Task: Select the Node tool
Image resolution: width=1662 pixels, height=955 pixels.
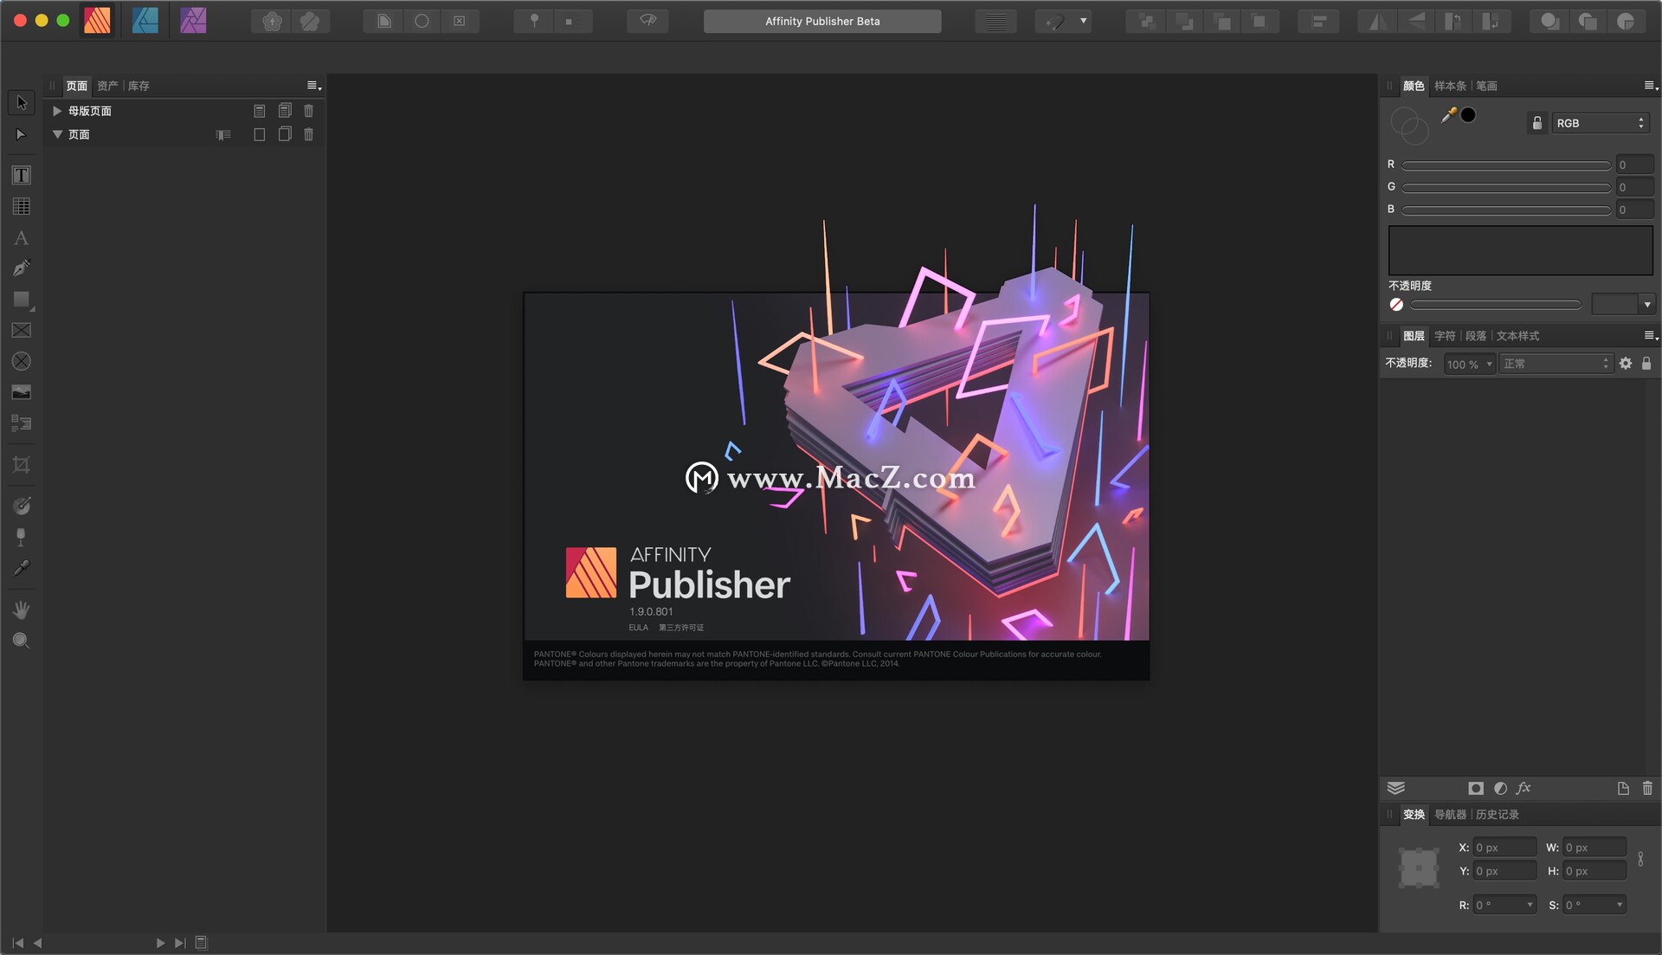Action: pos(22,135)
